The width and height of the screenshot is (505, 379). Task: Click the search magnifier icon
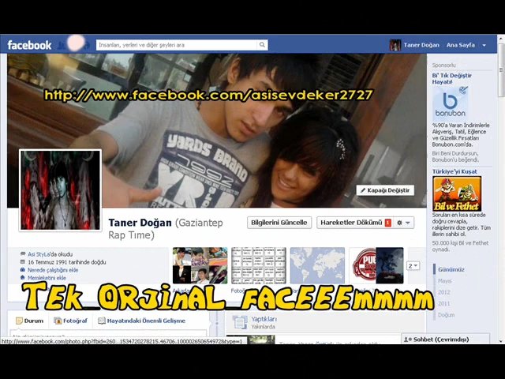pyautogui.click(x=262, y=45)
